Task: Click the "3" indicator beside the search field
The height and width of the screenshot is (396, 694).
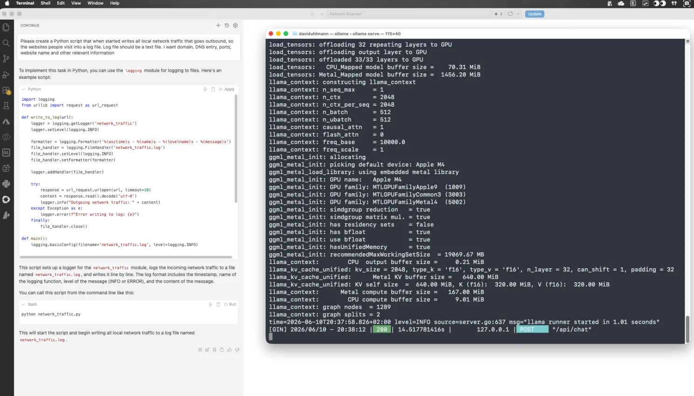Action: (x=499, y=14)
